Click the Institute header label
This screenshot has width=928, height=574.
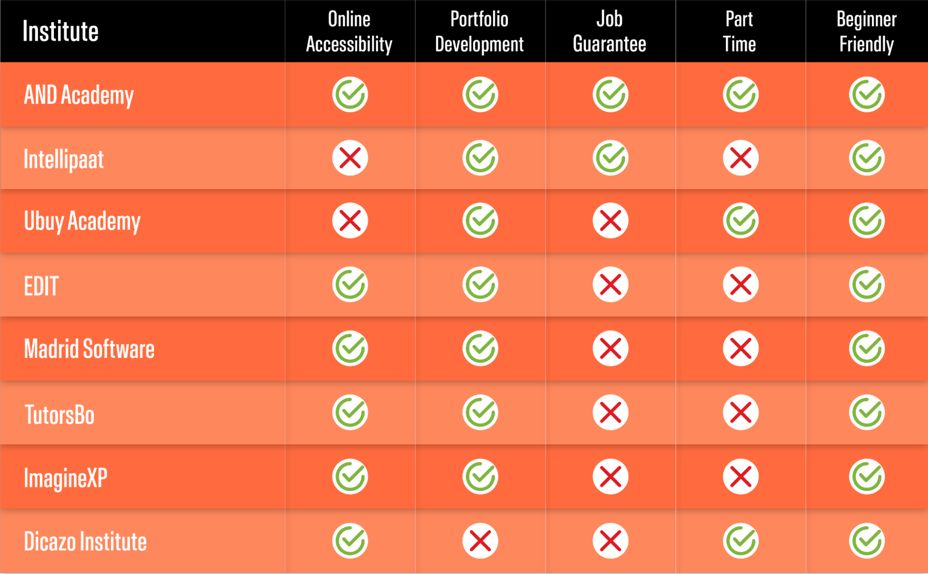coord(60,32)
